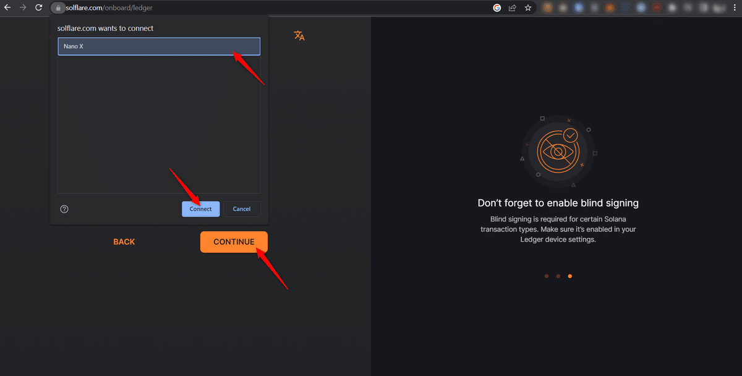Click the blind signing eye illustration
This screenshot has height=376, width=742.
click(558, 152)
